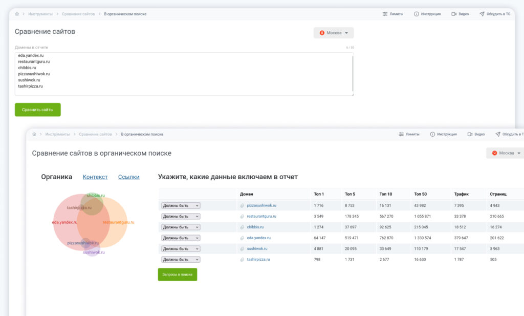Click Топ 50 value 1 055 871
Screen dimensions: 524x316
point(422,216)
